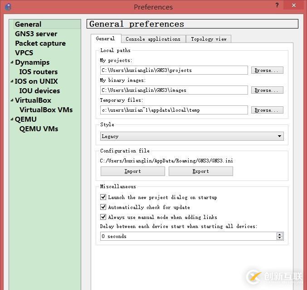Viewport: 307px width, 290px height.
Task: Browse for binary images folder
Action: [x=267, y=90]
